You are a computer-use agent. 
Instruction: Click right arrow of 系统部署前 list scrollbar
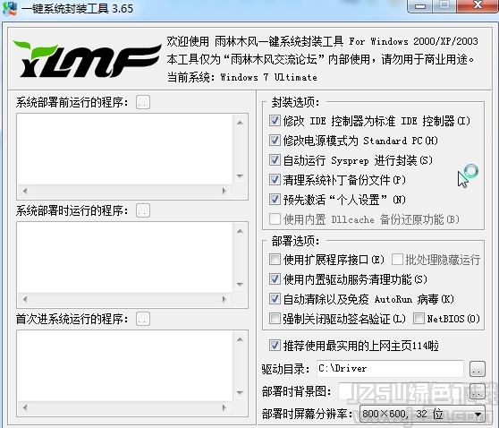pos(224,191)
